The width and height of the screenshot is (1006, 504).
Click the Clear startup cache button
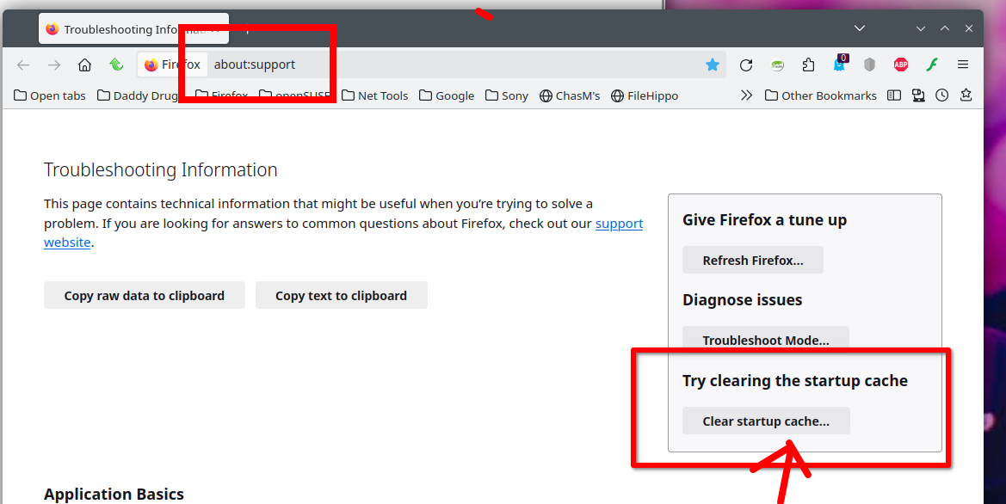766,421
